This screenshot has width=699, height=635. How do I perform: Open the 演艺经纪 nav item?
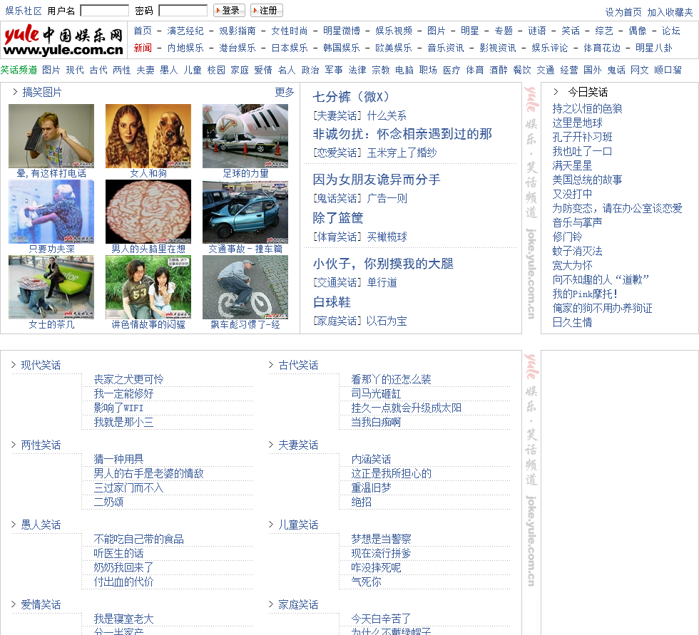click(x=185, y=31)
